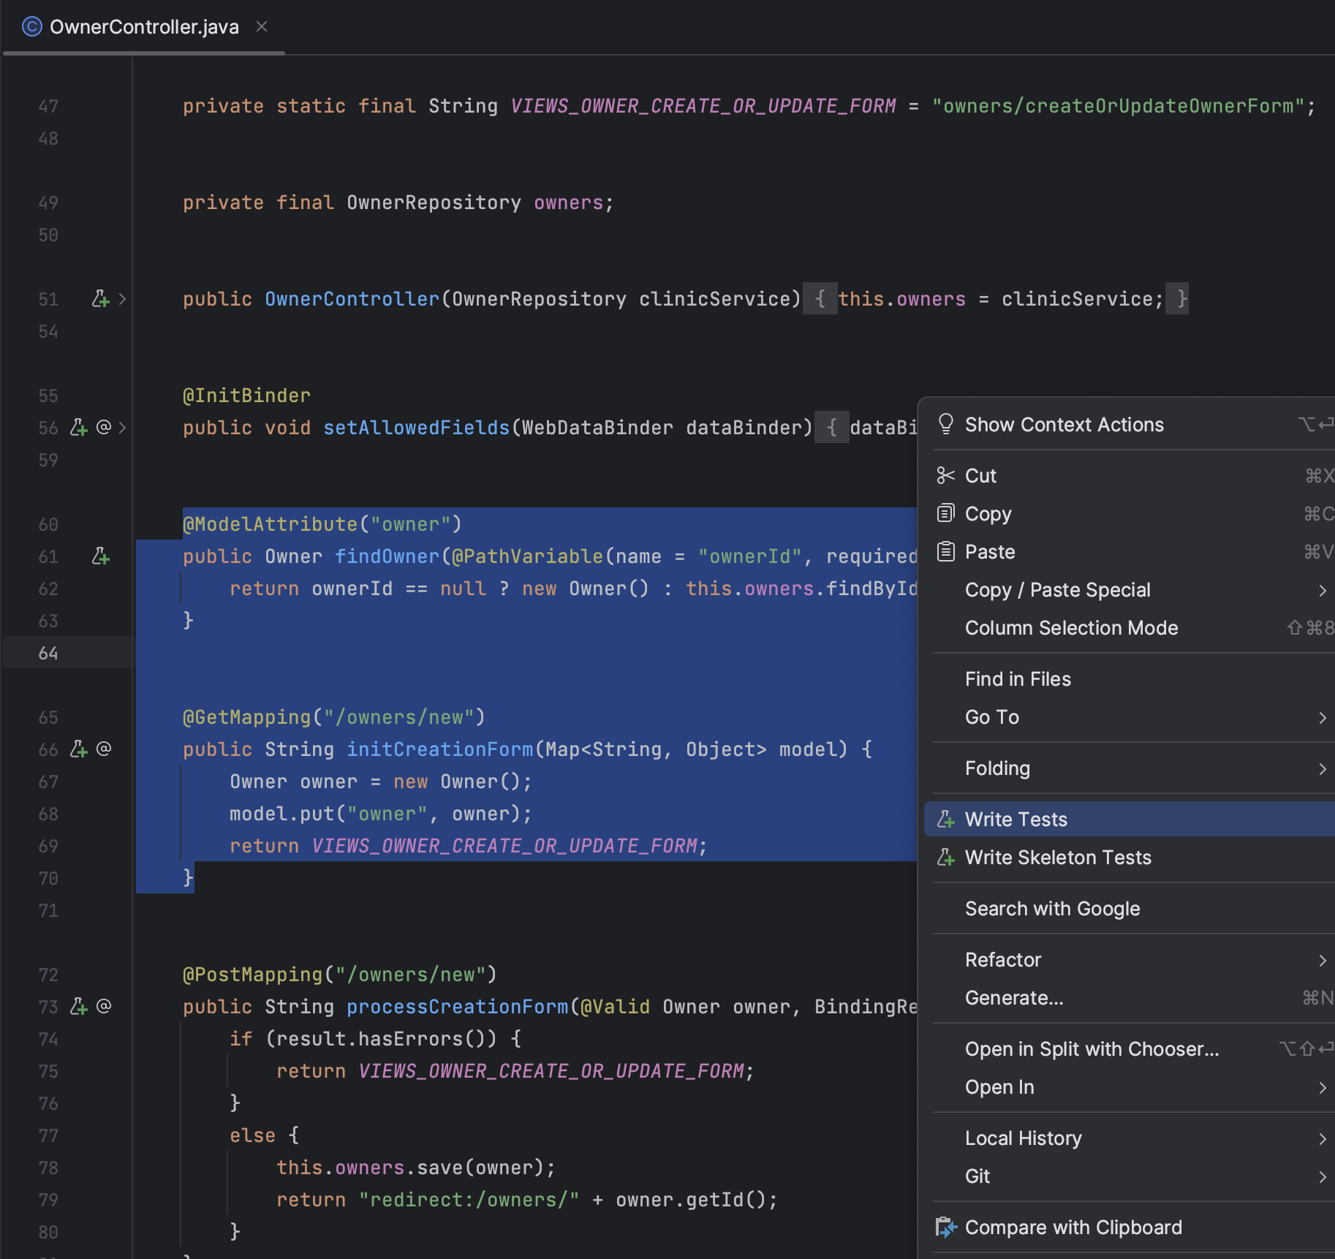
Task: Choose Write Skeleton Tests menu item
Action: (x=1057, y=858)
